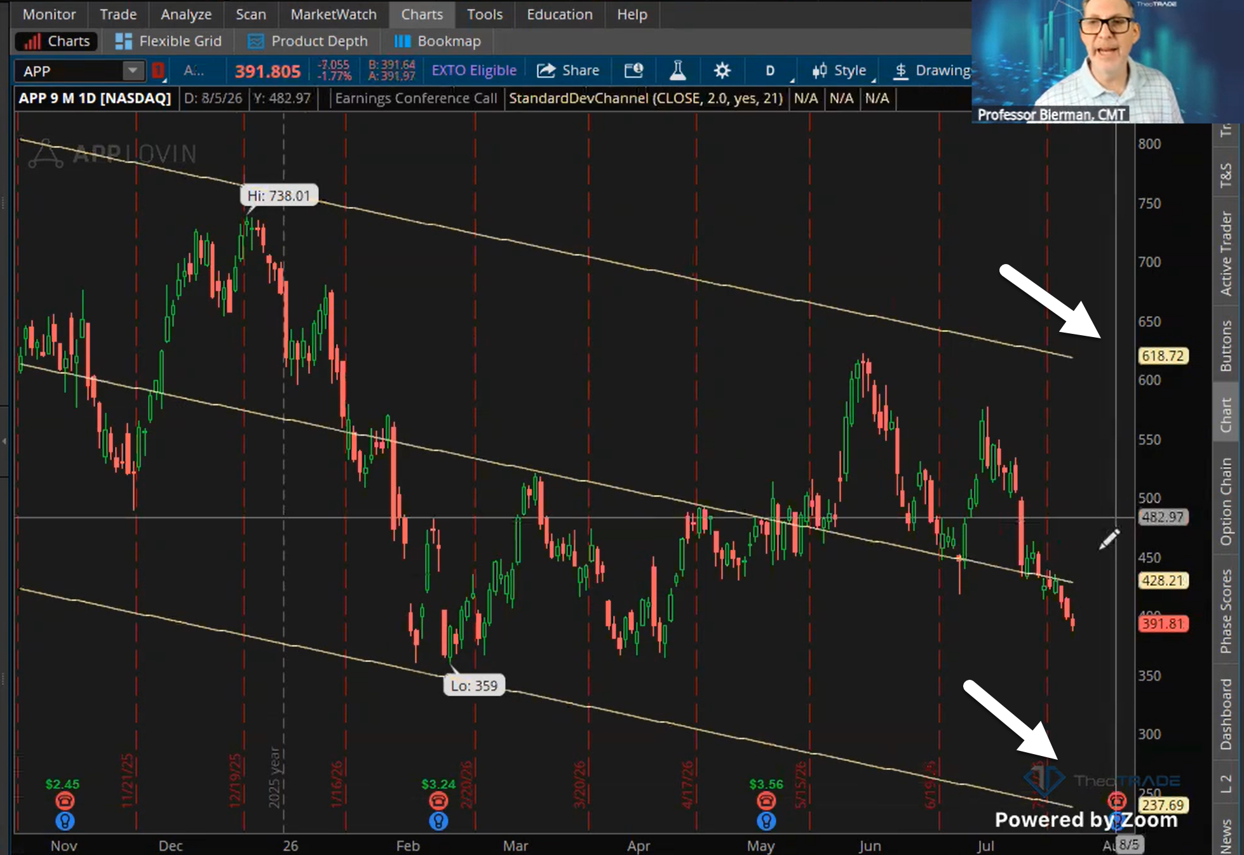Switch to the Education tab

coord(560,14)
